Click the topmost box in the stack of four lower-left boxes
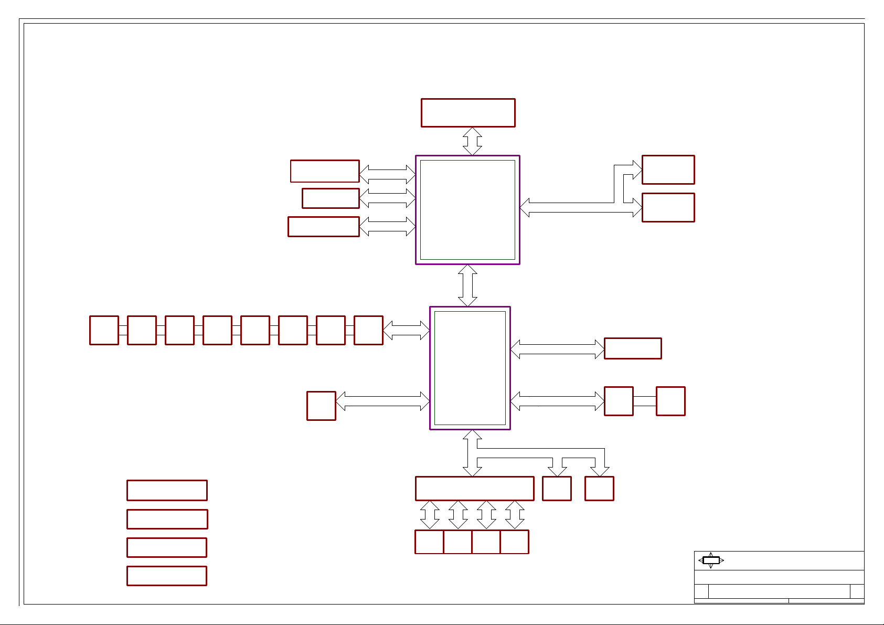The width and height of the screenshot is (884, 625). pyautogui.click(x=167, y=490)
